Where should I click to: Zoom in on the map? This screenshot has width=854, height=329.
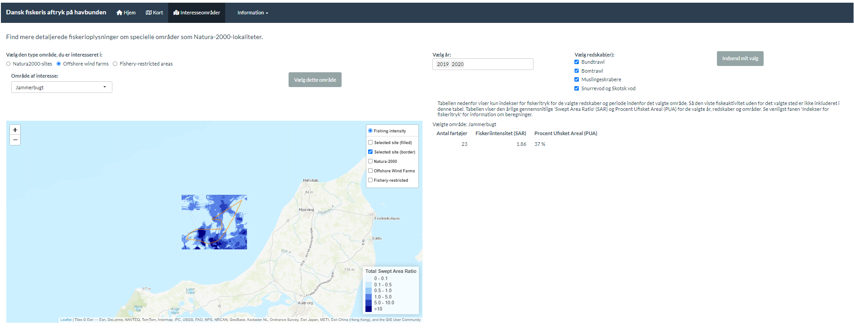[x=15, y=130]
